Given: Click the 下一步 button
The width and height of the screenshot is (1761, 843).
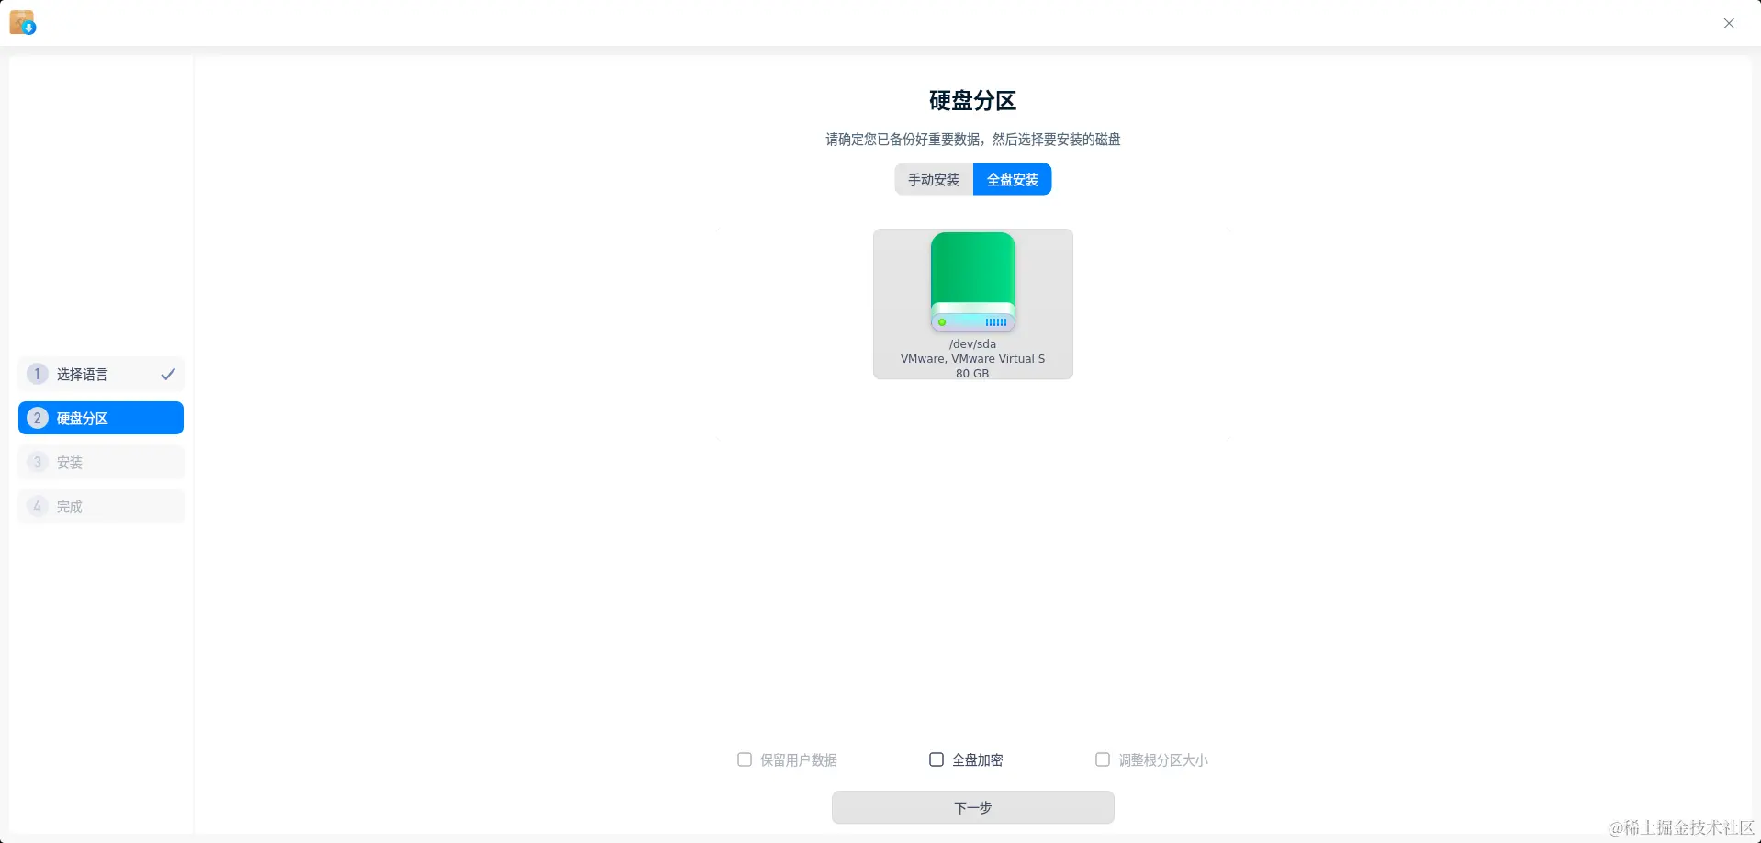Looking at the screenshot, I should point(972,807).
